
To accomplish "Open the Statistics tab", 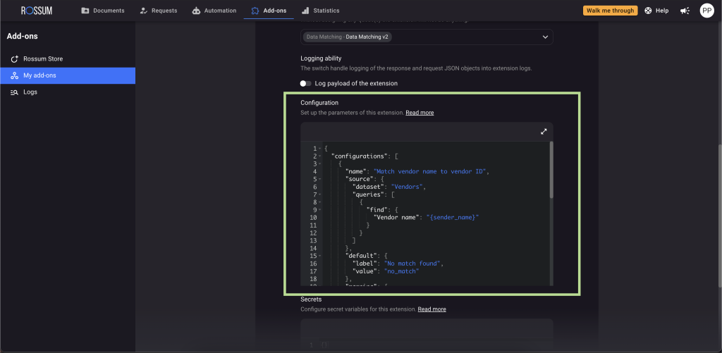I will click(321, 11).
